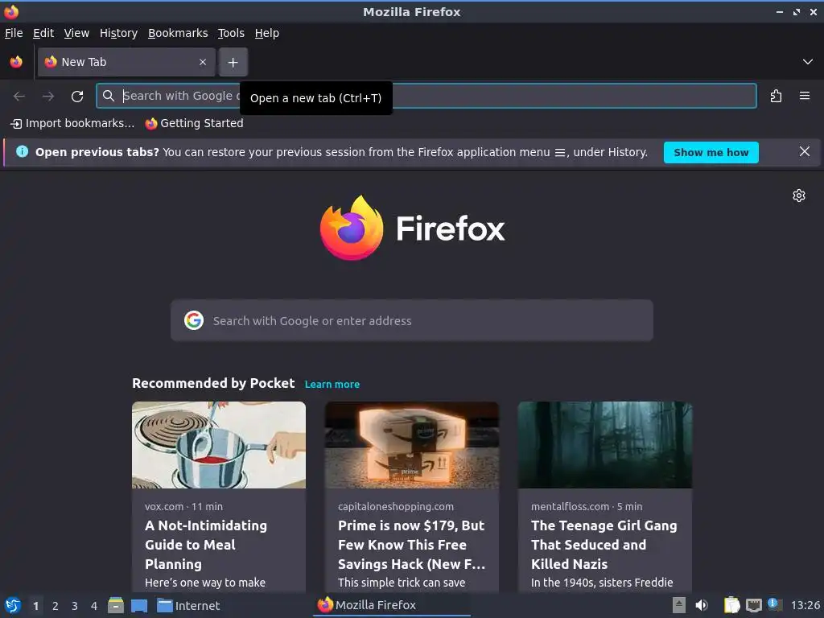The height and width of the screenshot is (618, 824).
Task: Switch to workspace 3
Action: pyautogui.click(x=75, y=606)
